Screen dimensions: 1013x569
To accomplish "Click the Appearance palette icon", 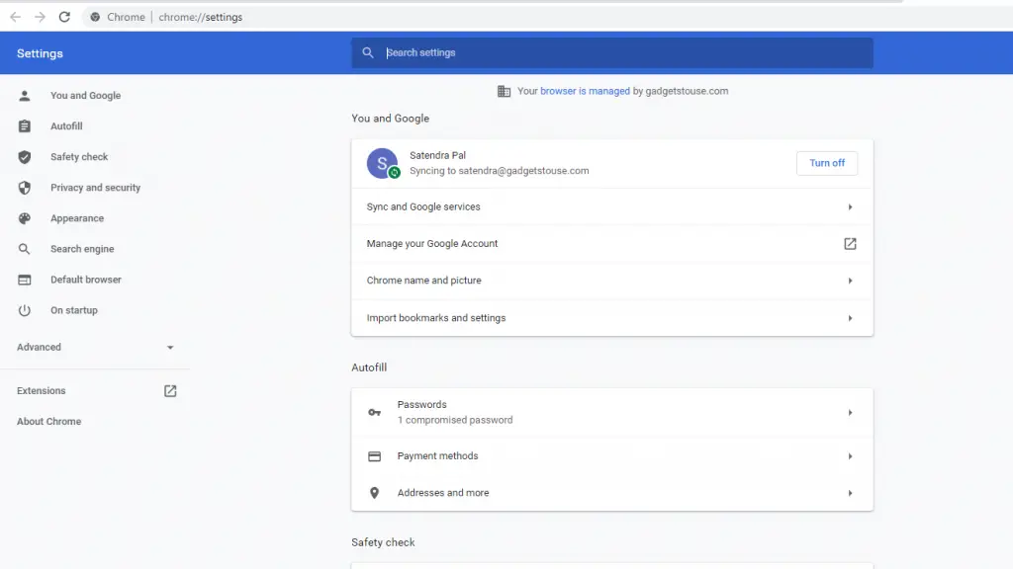I will tap(25, 218).
